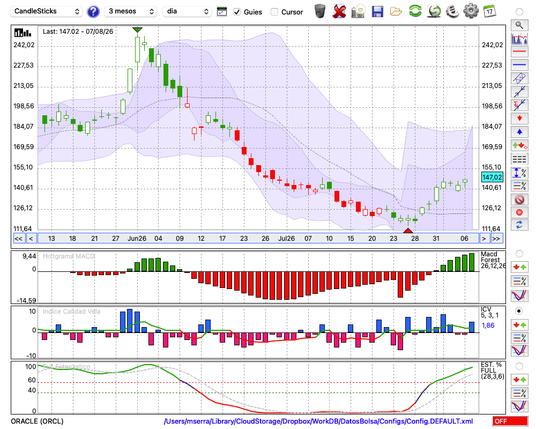
Task: Uncheck the Guies checkbox
Action: click(237, 12)
